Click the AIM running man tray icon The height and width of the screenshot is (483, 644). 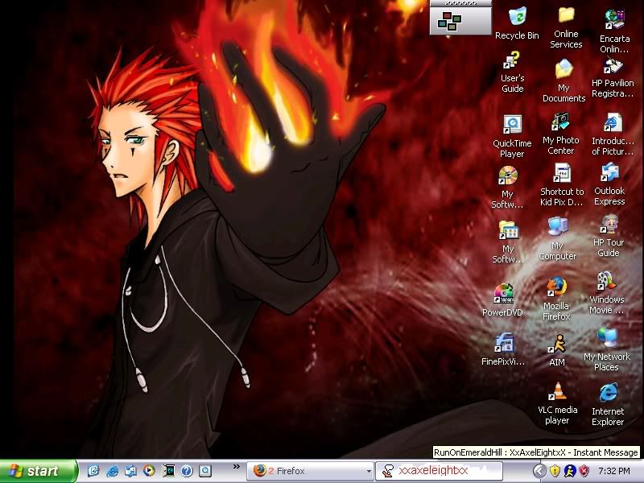569,471
